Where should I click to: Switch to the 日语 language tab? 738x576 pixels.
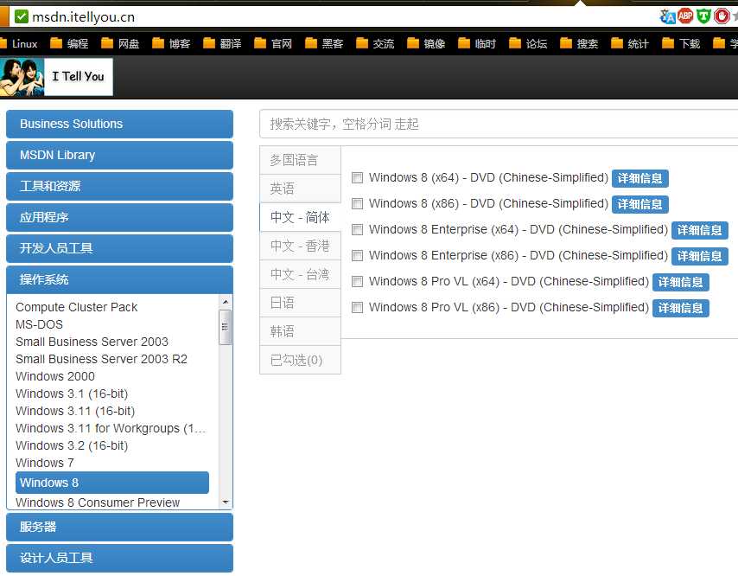click(x=300, y=303)
